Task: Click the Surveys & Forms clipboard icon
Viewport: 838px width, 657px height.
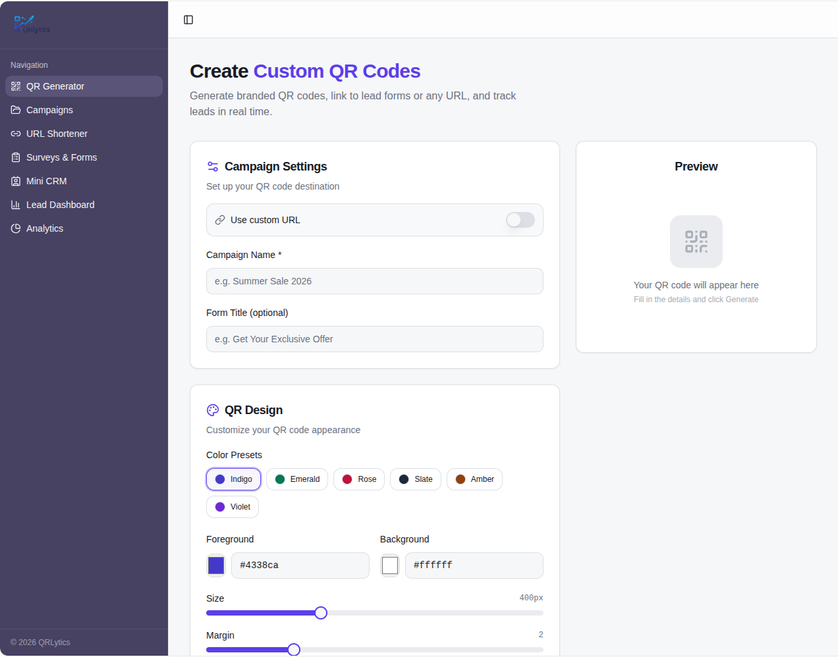Action: pyautogui.click(x=16, y=157)
